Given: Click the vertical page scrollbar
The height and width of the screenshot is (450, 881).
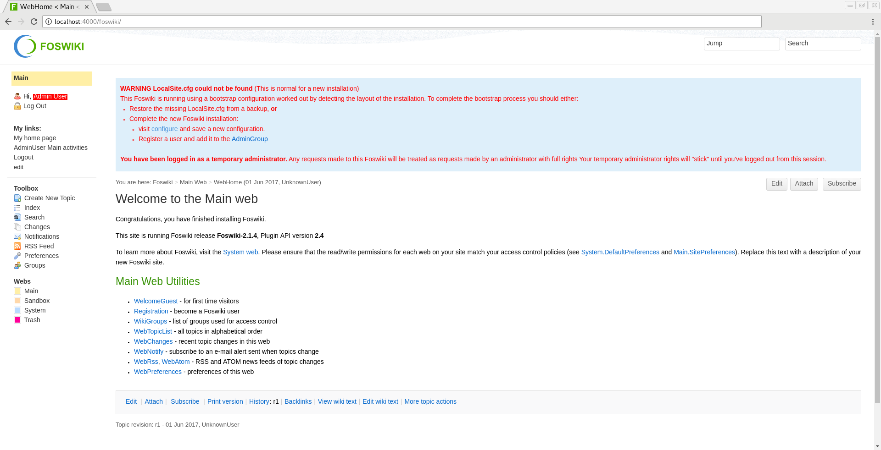Looking at the screenshot, I should (877, 220).
